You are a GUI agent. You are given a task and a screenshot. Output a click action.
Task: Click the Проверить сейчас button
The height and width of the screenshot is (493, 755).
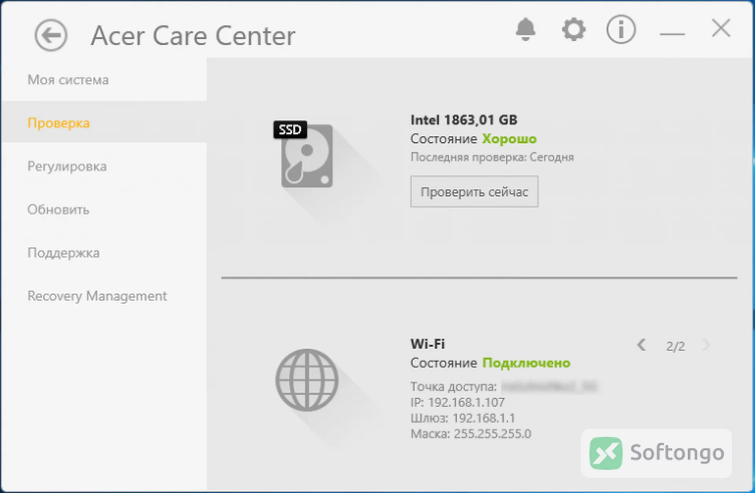point(474,192)
